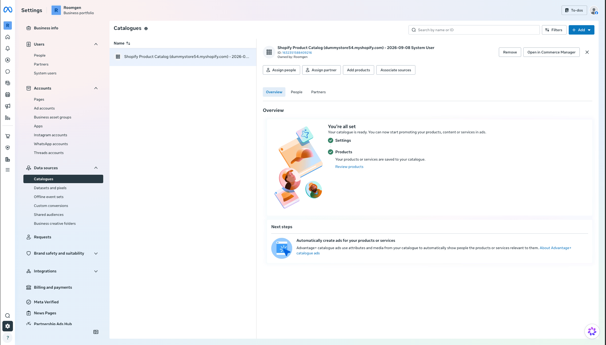This screenshot has width=606, height=345.
Task: Expand the Integrations section
Action: pos(96,271)
